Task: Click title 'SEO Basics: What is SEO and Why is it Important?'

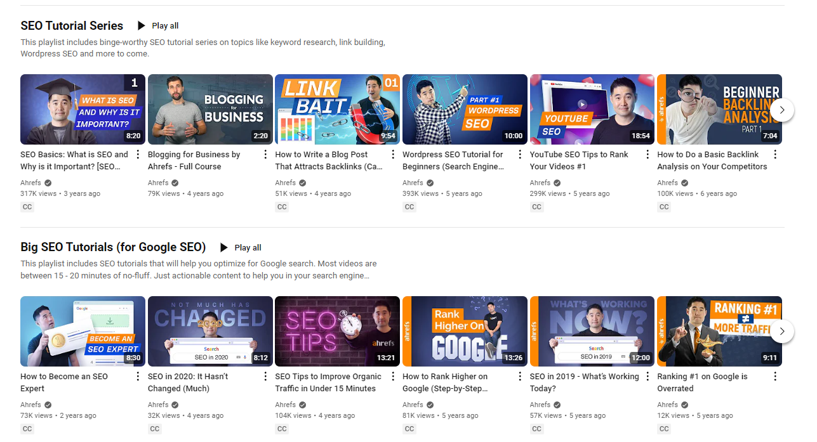Action: pos(74,160)
